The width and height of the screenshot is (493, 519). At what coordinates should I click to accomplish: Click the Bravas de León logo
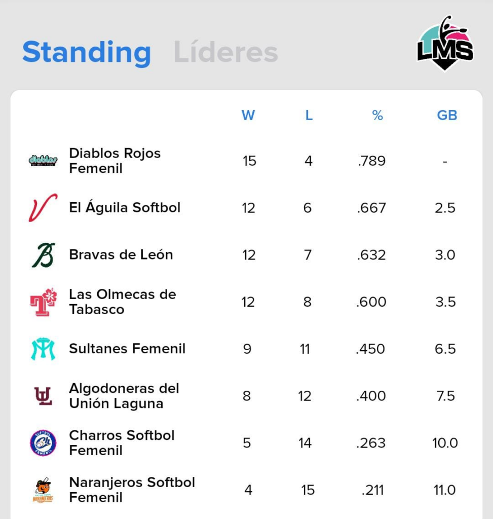coord(43,255)
